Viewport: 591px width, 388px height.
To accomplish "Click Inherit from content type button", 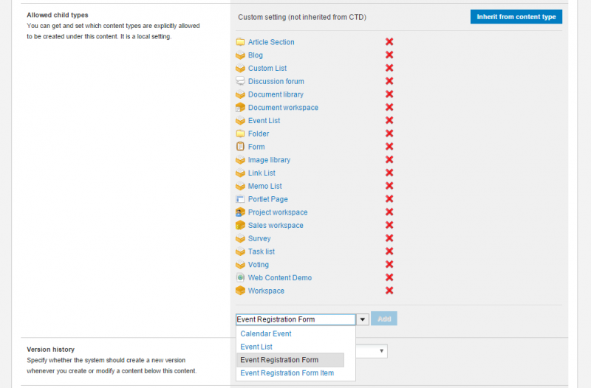I will tap(516, 16).
